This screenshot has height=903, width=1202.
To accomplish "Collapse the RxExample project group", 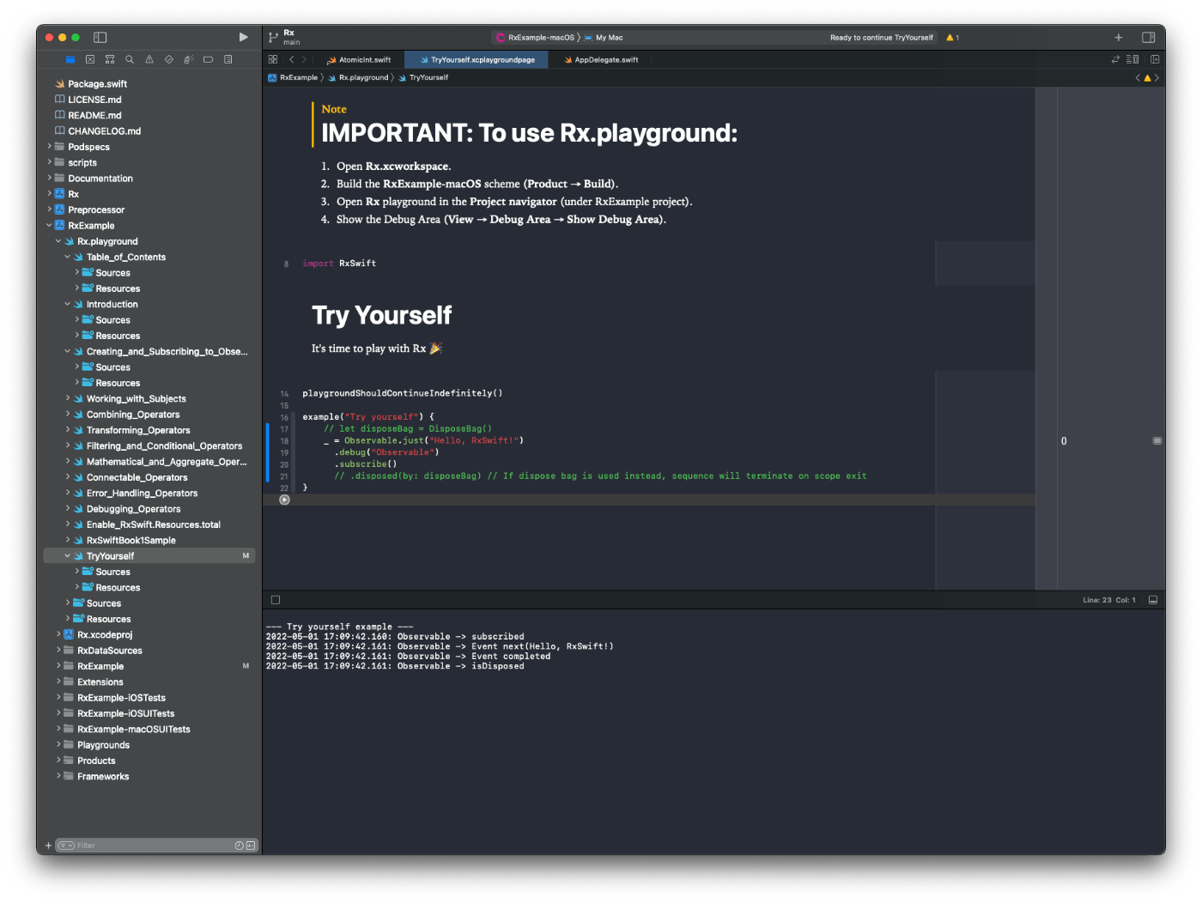I will (x=49, y=226).
